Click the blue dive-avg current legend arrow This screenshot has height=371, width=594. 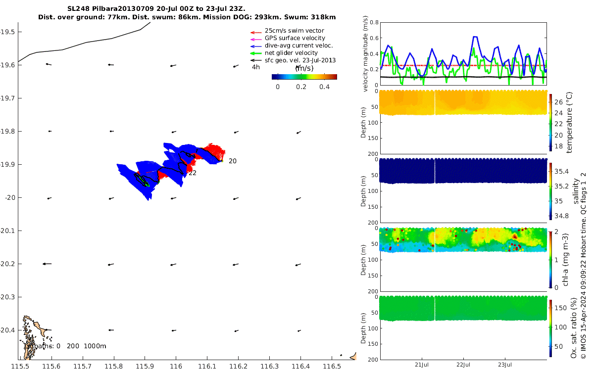(x=255, y=46)
